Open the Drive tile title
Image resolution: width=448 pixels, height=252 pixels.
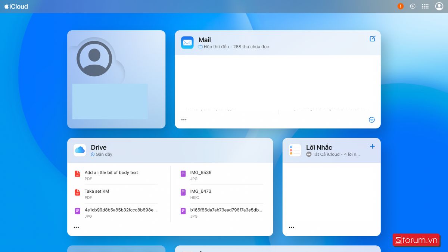coord(99,147)
